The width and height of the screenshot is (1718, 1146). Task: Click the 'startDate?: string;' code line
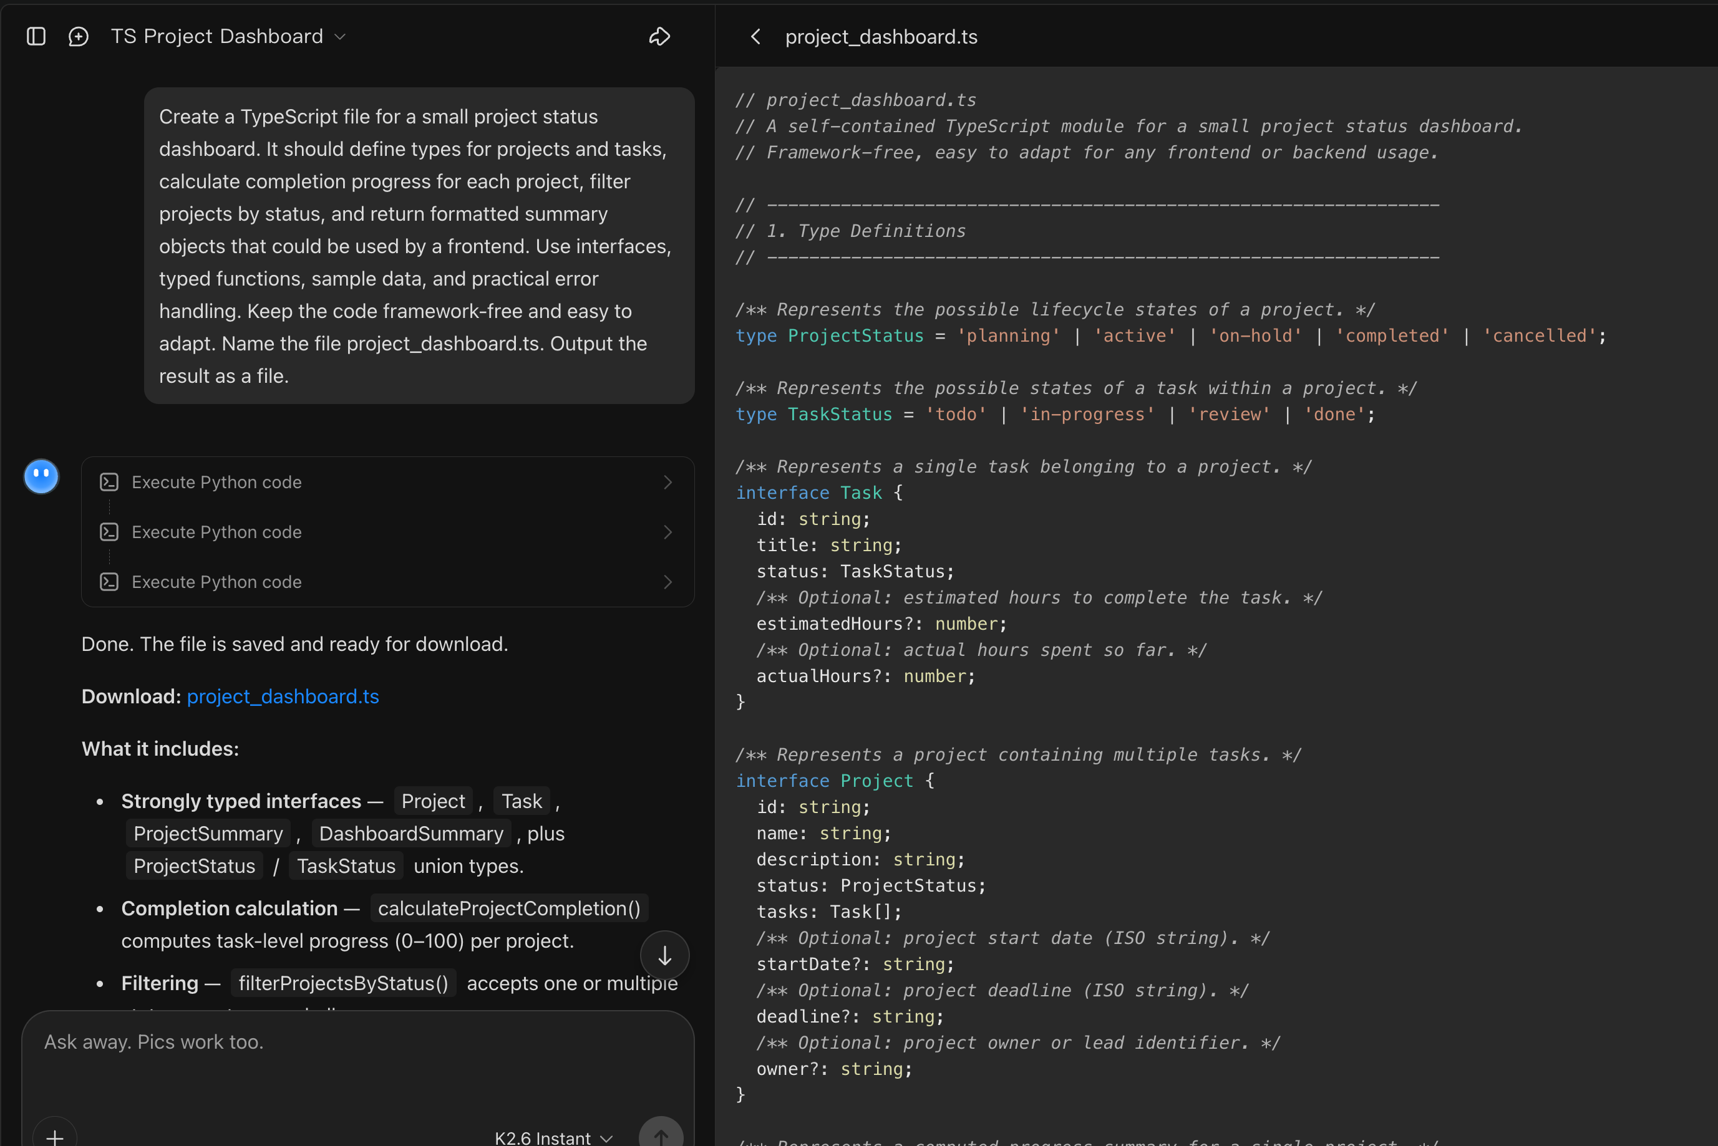[x=855, y=964]
